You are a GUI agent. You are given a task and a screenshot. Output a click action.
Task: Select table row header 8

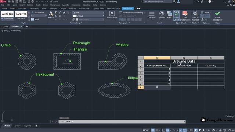141,87
